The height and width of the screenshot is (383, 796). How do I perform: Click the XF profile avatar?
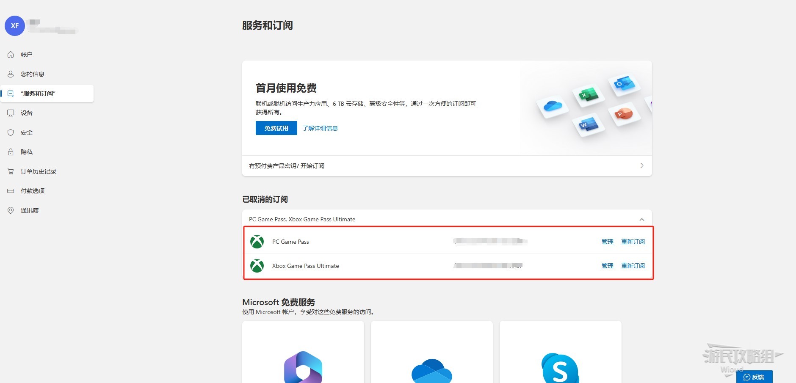[15, 26]
